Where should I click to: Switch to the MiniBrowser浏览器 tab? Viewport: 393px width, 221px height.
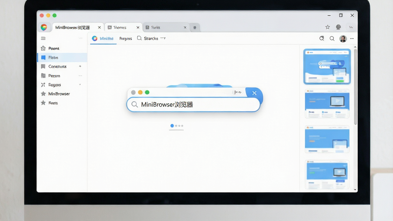point(78,27)
